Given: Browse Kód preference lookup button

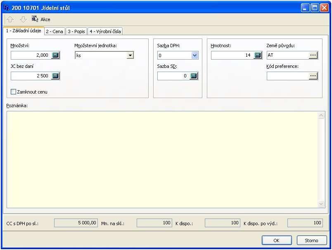Looking at the screenshot, I should point(313,76).
